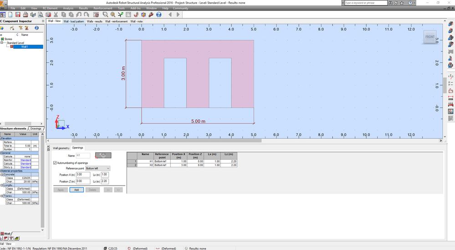The height and width of the screenshot is (250, 455).
Task: Click the Inspector panel help icon
Action: [36, 28]
